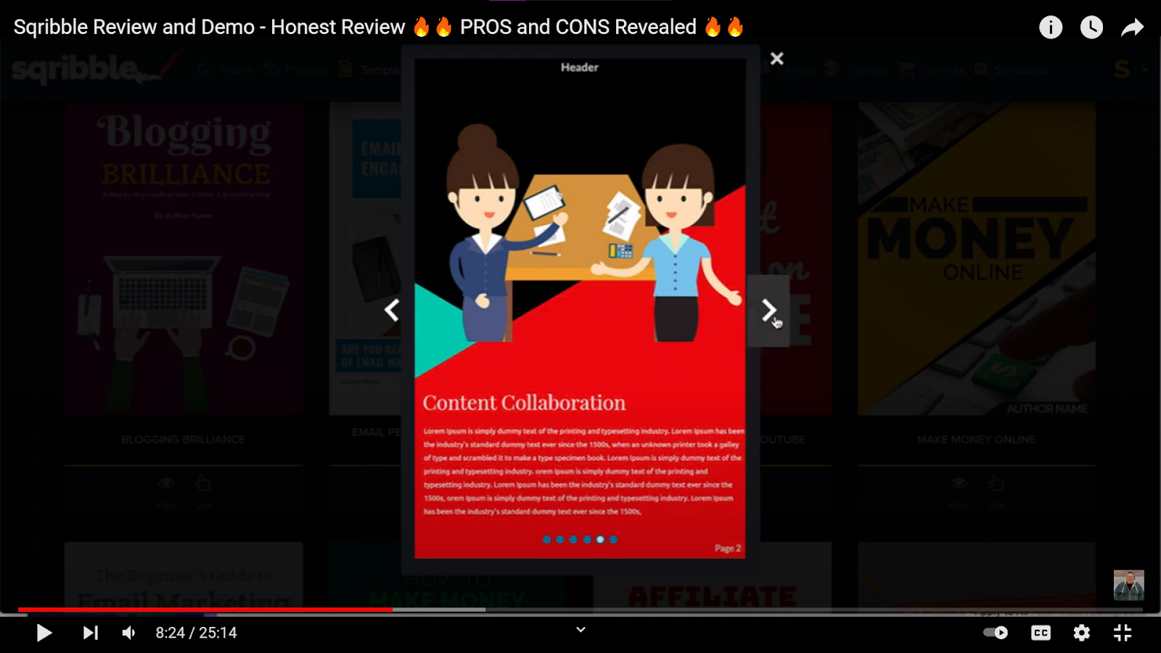
Task: Select the highlighted fifth pagination dot
Action: click(600, 539)
